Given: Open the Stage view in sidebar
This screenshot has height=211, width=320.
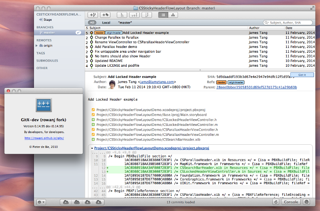Looking at the screenshot, I should (x=48, y=20).
